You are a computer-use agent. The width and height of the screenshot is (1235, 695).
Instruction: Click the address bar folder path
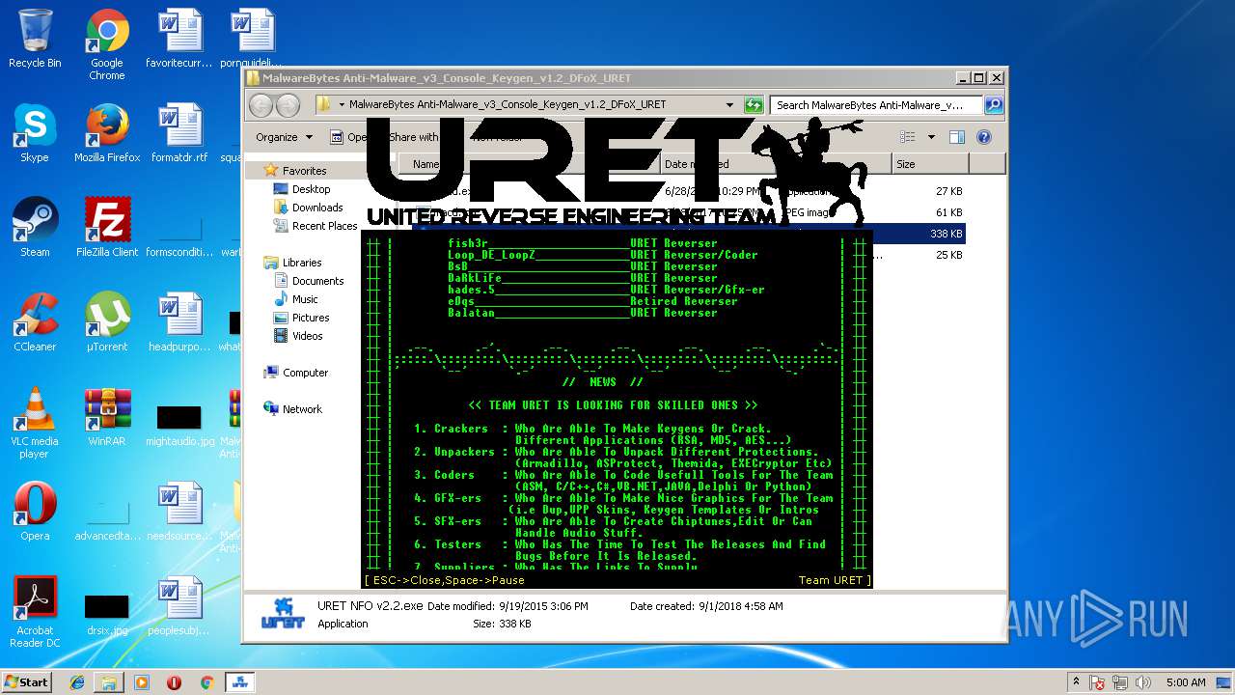[508, 104]
